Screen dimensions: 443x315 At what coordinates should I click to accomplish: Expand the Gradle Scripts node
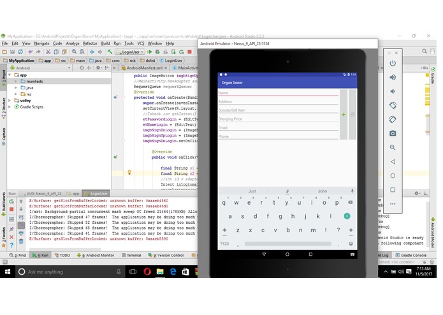pos(10,107)
